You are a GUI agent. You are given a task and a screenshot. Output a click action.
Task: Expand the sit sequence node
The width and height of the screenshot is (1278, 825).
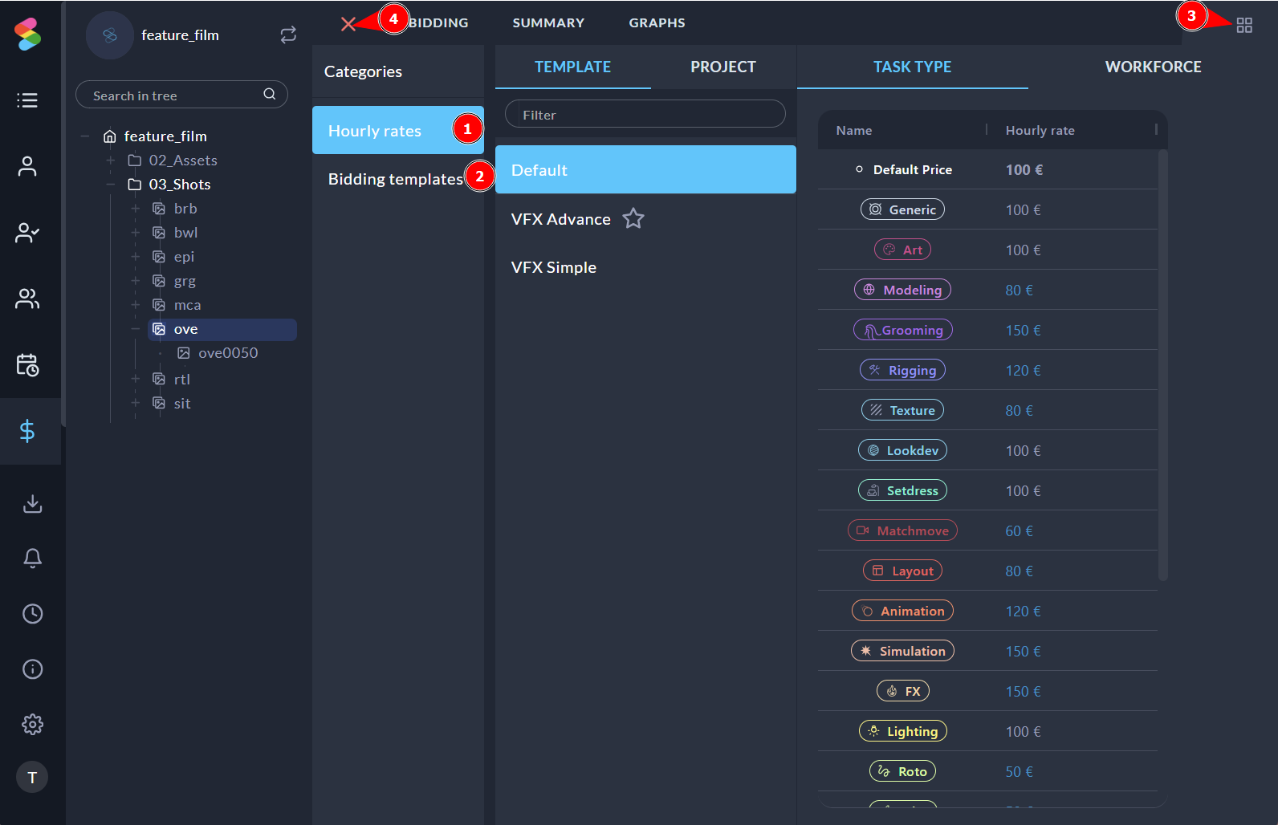pos(136,403)
